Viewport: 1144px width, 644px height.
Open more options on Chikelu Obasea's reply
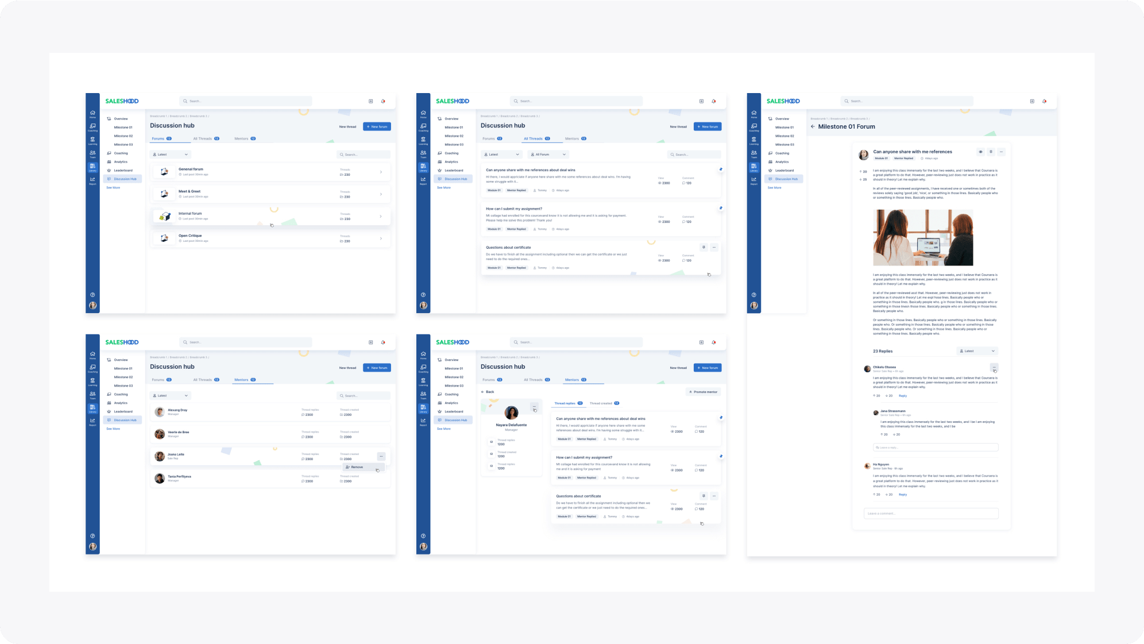994,367
